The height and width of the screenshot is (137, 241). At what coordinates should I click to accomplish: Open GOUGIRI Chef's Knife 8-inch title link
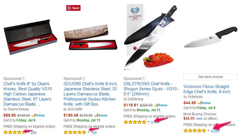(x=91, y=94)
